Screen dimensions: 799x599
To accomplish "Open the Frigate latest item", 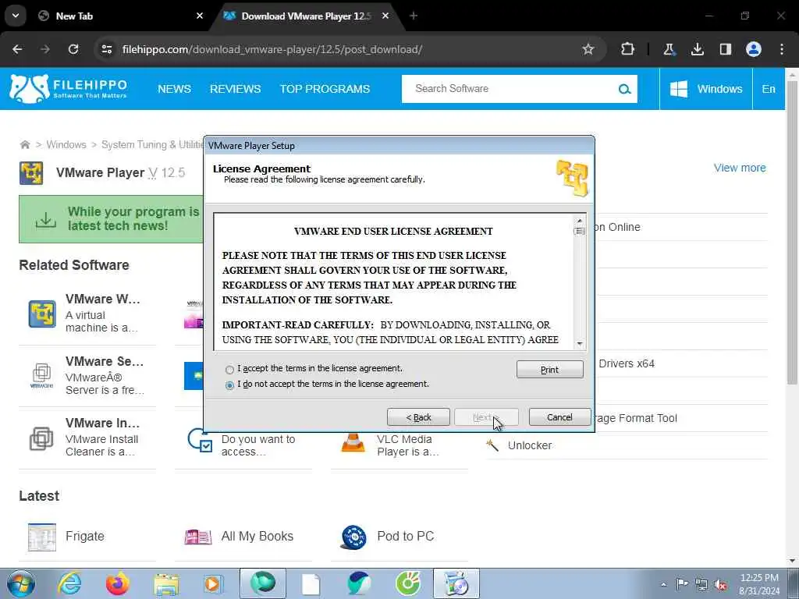I will coord(87,537).
